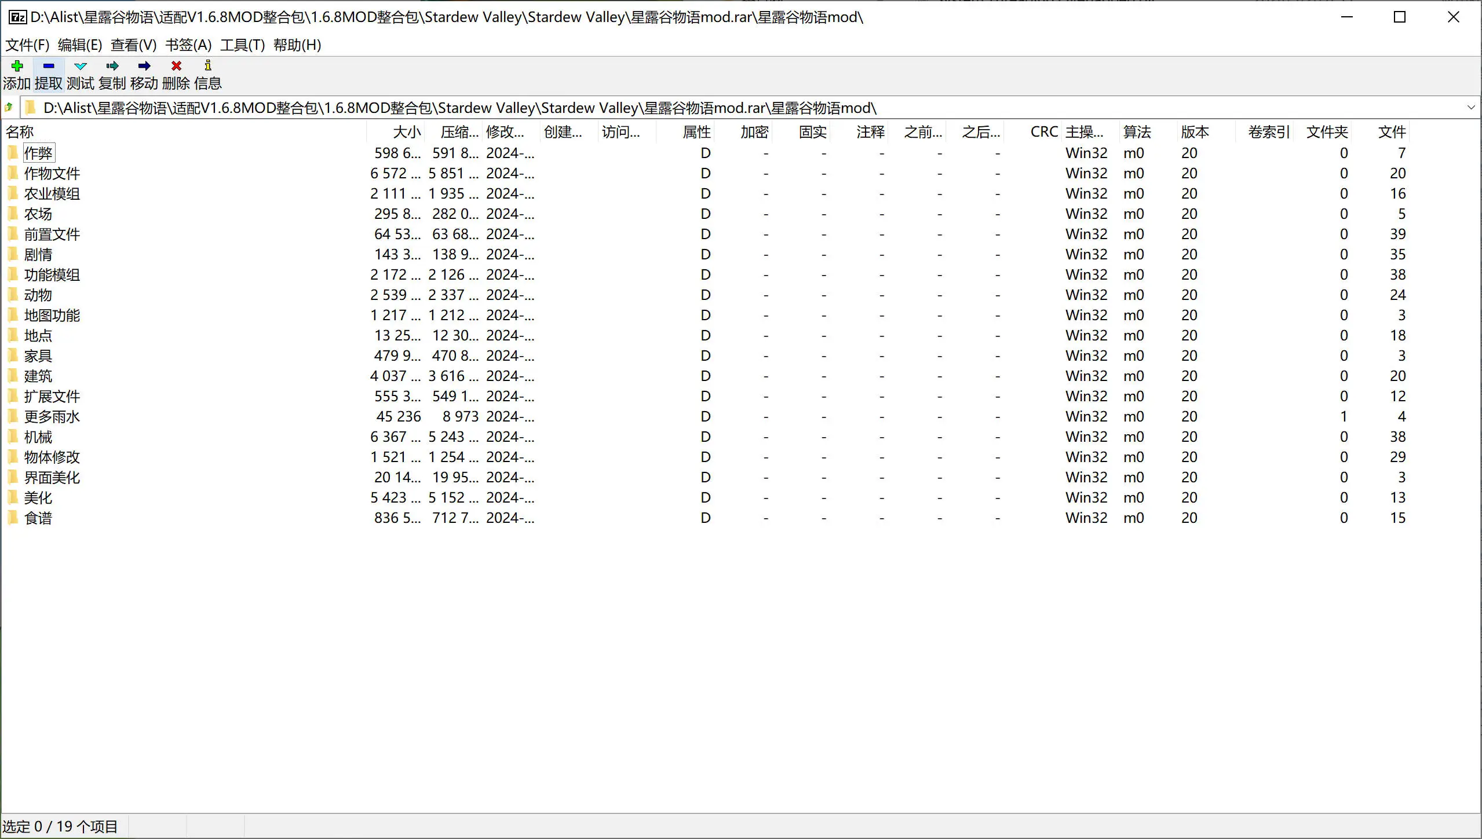
Task: Click Win32 value in 作弊 row
Action: pyautogui.click(x=1086, y=153)
